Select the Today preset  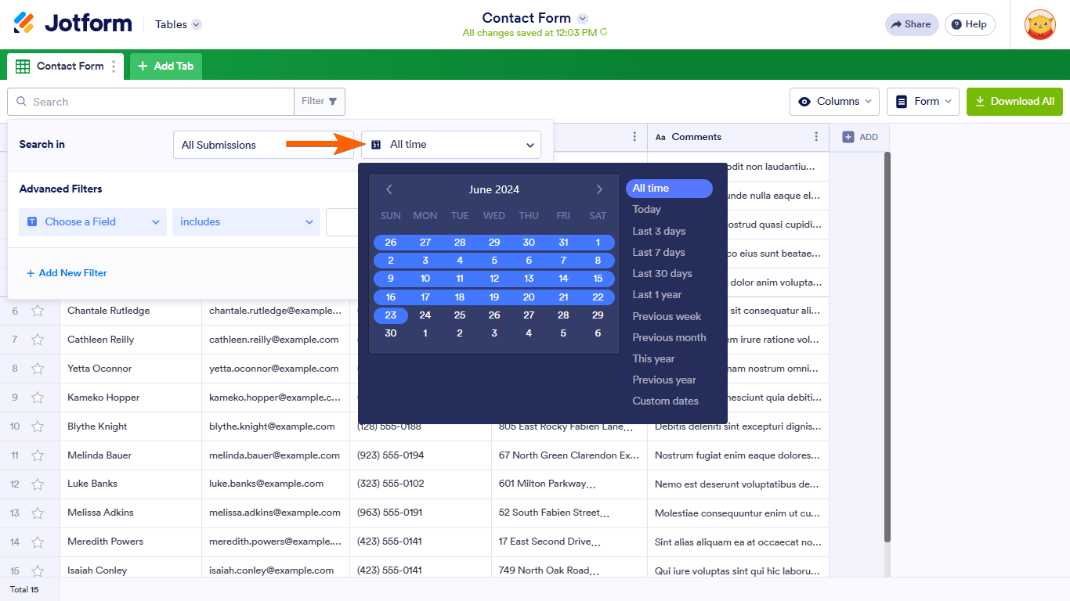coord(647,210)
